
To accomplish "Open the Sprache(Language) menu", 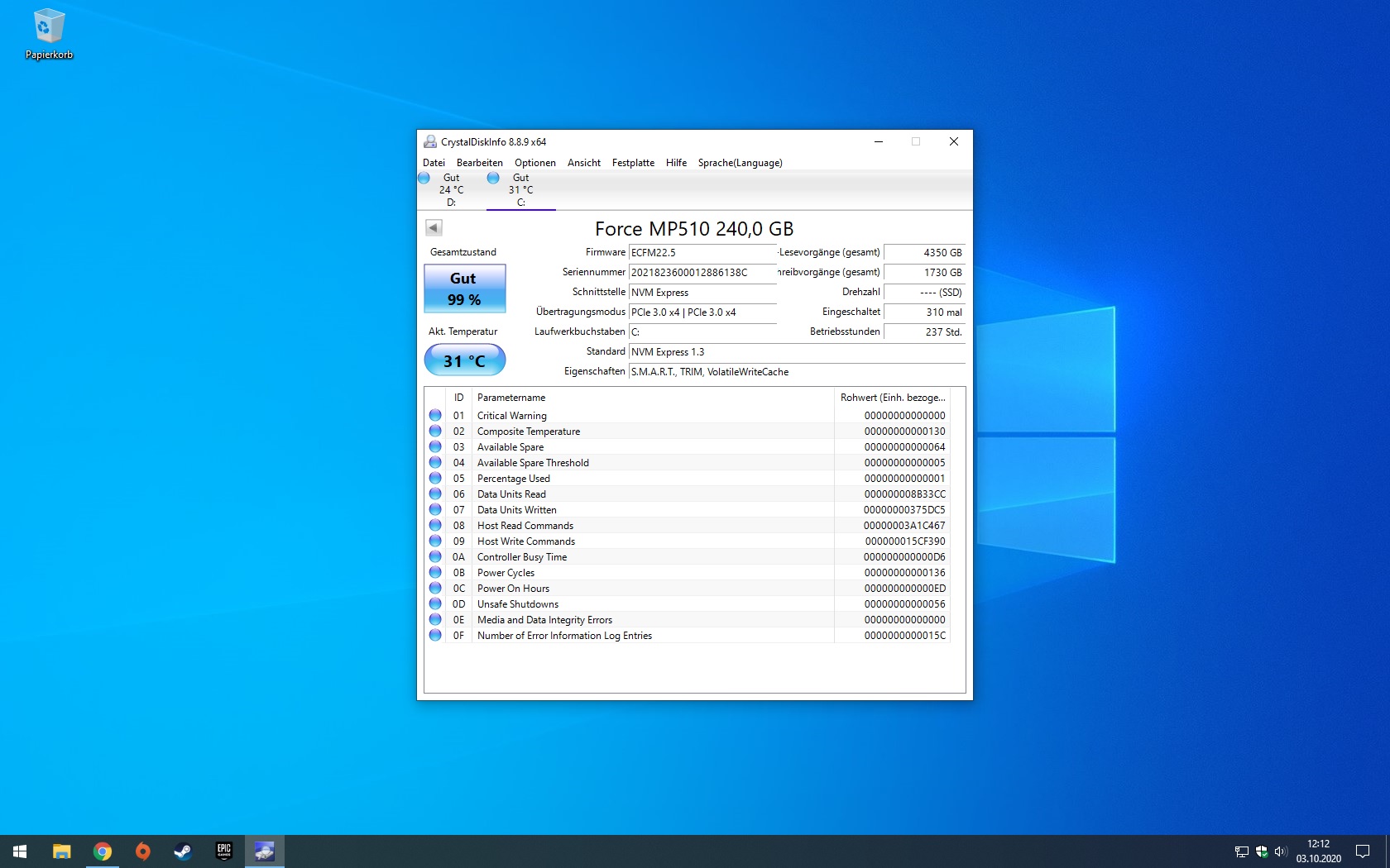I will 740,163.
